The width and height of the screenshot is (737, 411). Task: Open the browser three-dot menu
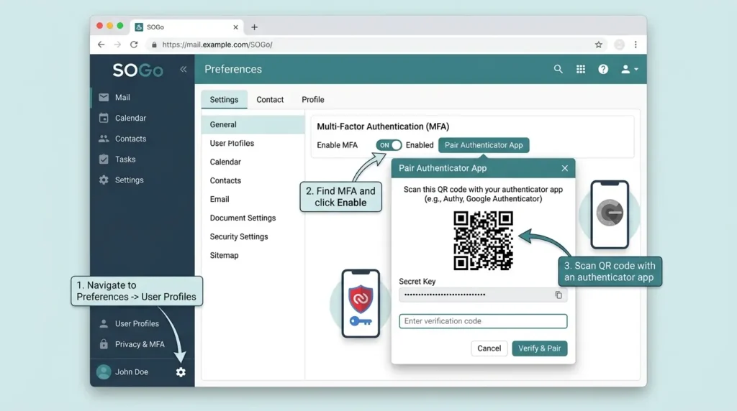point(636,45)
